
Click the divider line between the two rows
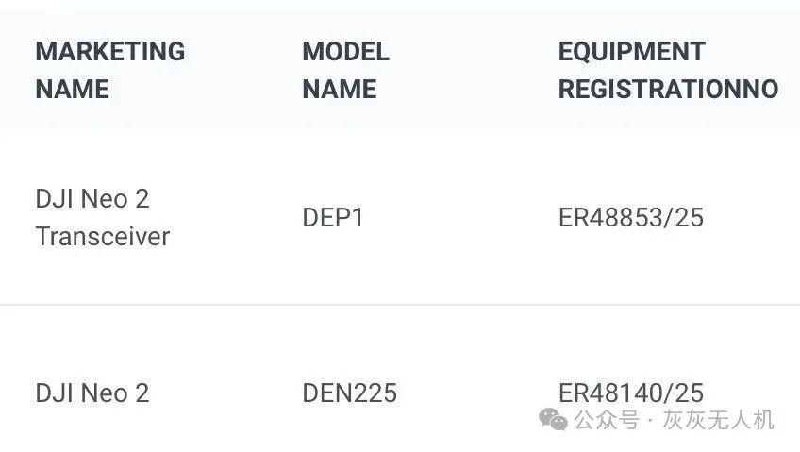[400, 305]
